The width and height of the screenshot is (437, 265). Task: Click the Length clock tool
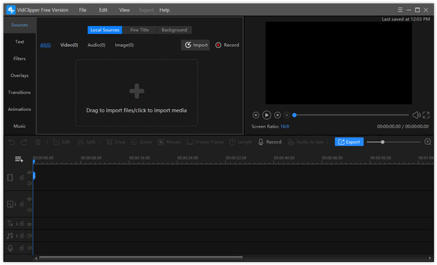click(241, 142)
